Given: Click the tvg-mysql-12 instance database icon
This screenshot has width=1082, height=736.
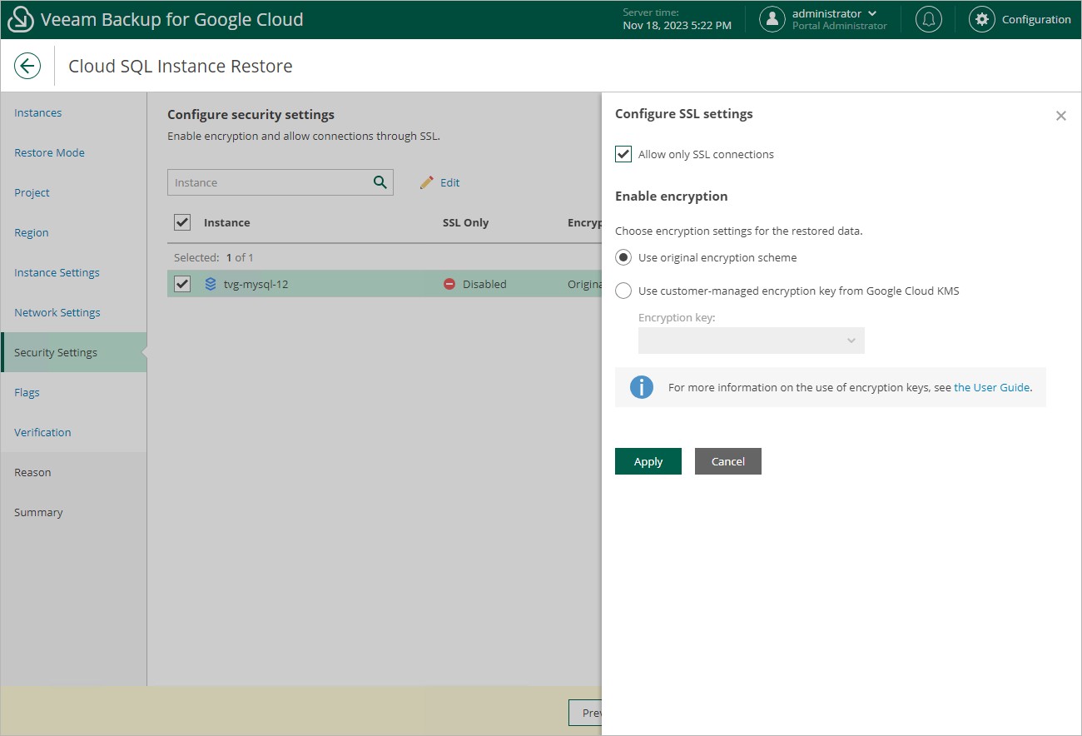Looking at the screenshot, I should tap(211, 284).
